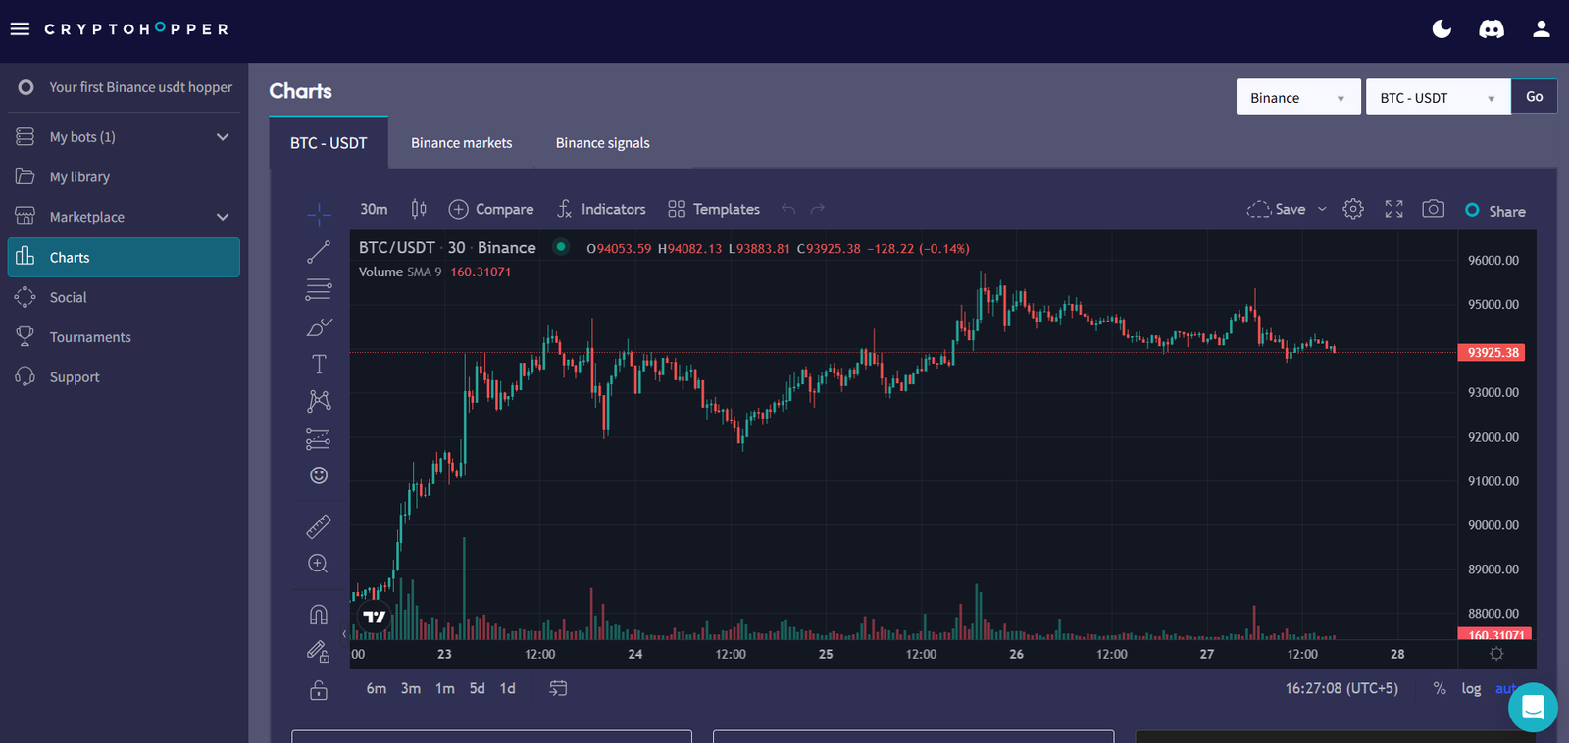The width and height of the screenshot is (1569, 743).
Task: Open Support in the sidebar
Action: (x=124, y=377)
